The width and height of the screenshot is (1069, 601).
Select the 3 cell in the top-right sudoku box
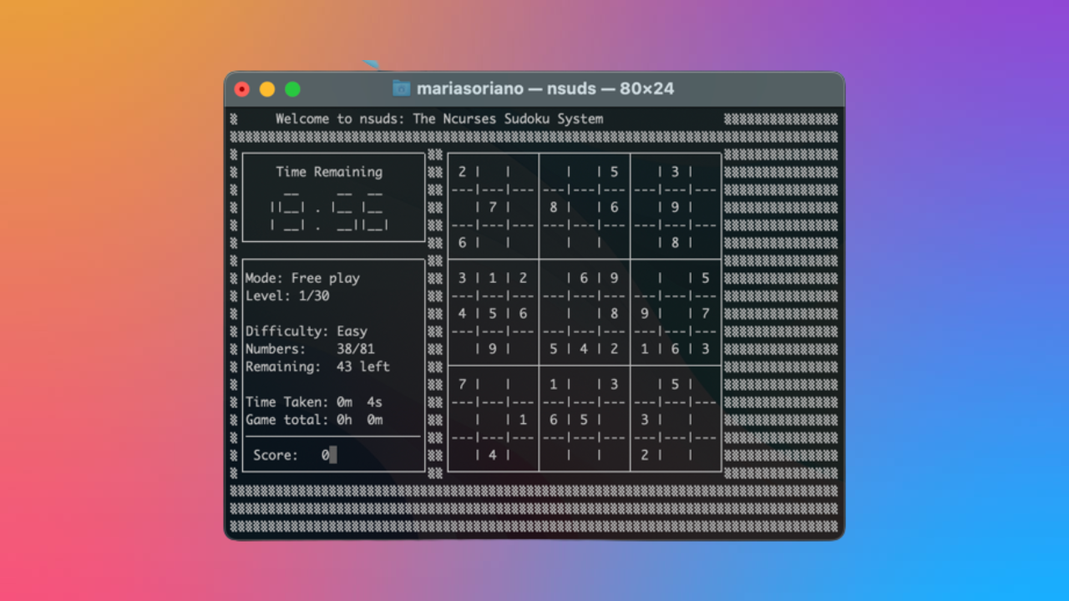[675, 172]
